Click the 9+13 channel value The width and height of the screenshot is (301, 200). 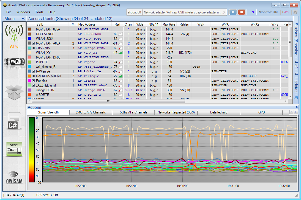[x=128, y=90]
